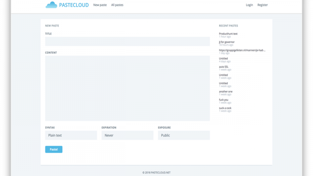Open the Producthunt text paste

coord(228,34)
